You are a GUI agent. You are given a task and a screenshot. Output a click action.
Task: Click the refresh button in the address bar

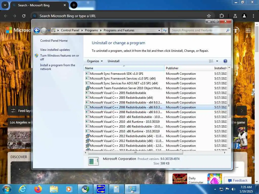pos(165,31)
